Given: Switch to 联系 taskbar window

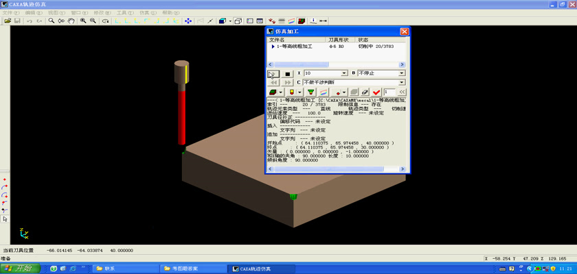Looking at the screenshot, I should (x=124, y=269).
